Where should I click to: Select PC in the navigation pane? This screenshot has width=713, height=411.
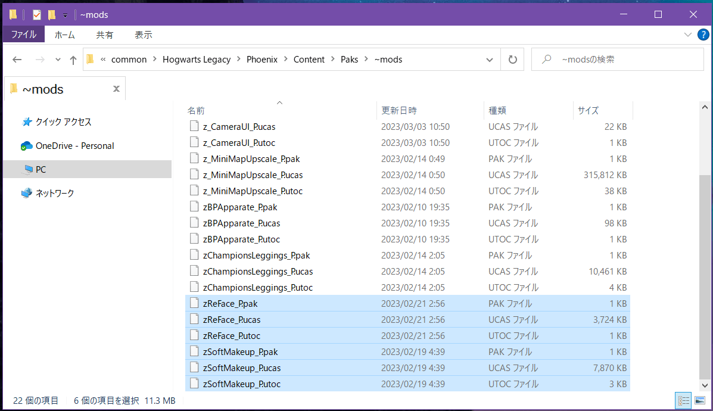tap(88, 170)
